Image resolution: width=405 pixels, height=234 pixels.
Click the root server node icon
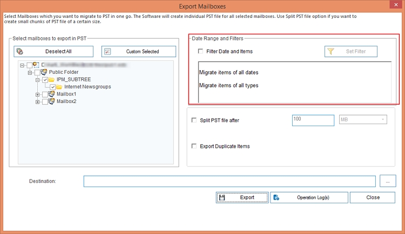coord(36,65)
